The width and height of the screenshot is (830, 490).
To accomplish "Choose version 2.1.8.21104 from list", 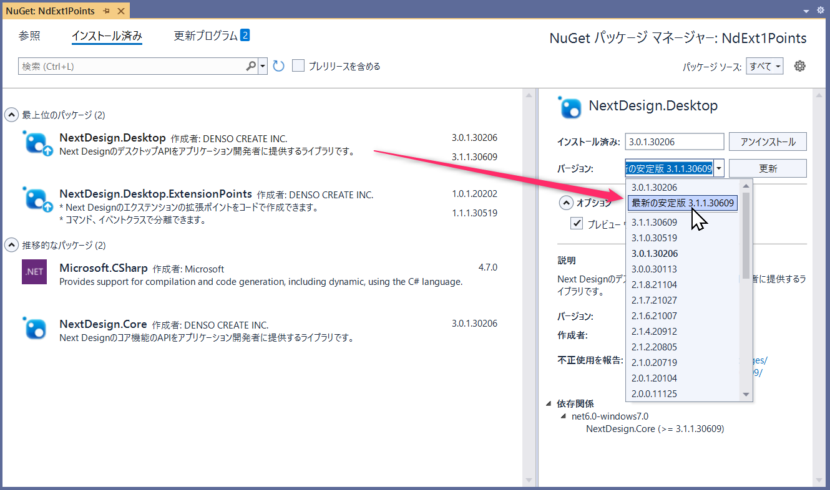I will [654, 284].
